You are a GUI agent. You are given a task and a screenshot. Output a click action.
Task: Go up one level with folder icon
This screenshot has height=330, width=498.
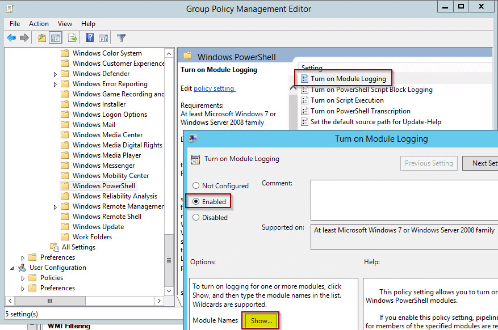(x=41, y=38)
